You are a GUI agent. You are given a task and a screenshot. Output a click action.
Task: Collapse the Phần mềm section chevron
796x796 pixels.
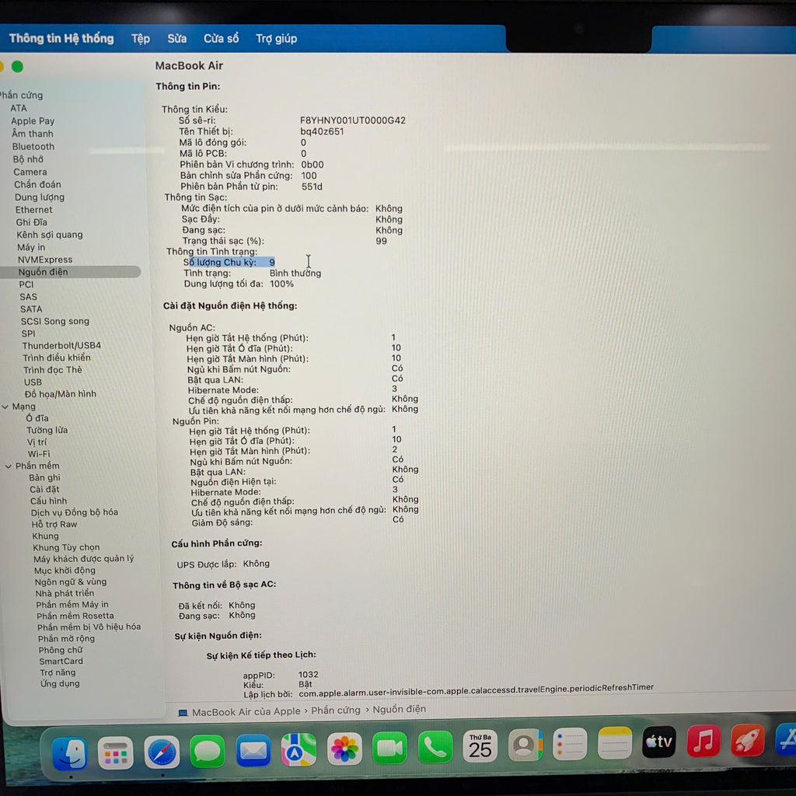click(x=8, y=466)
